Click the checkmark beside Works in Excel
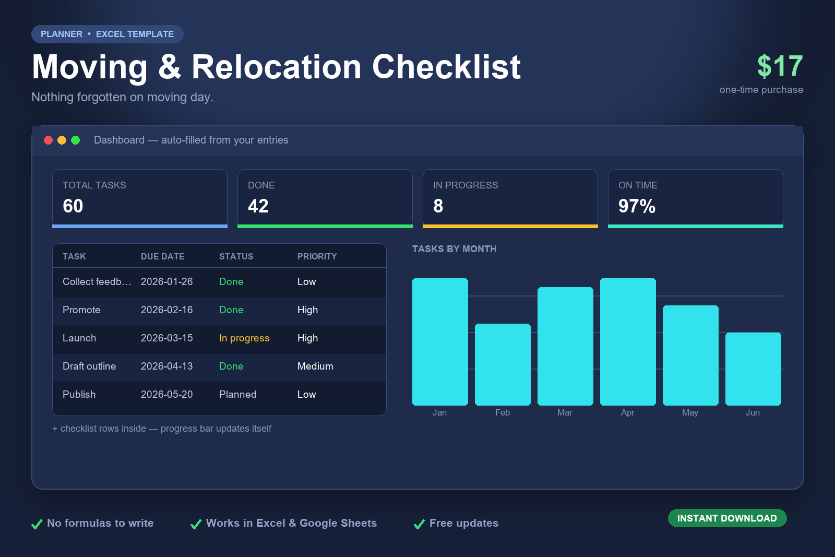 [196, 524]
